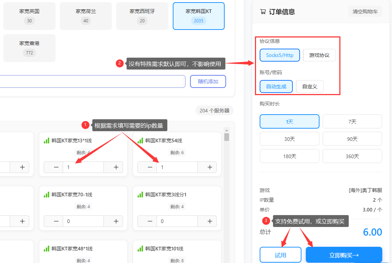Click the shopping cart icon by 订单信息
Image resolution: width=392 pixels, height=263 pixels.
[x=263, y=12]
